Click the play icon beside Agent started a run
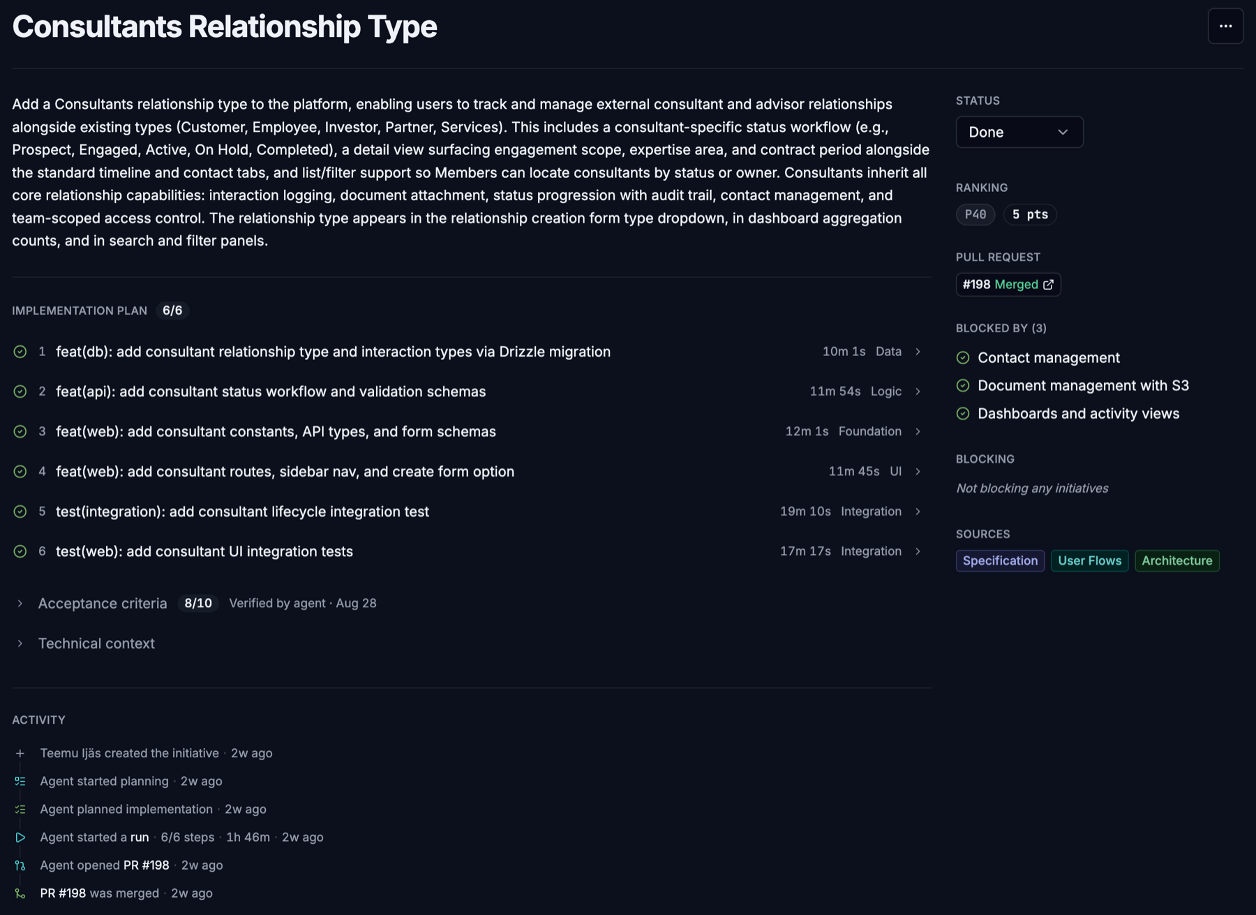 (x=20, y=837)
